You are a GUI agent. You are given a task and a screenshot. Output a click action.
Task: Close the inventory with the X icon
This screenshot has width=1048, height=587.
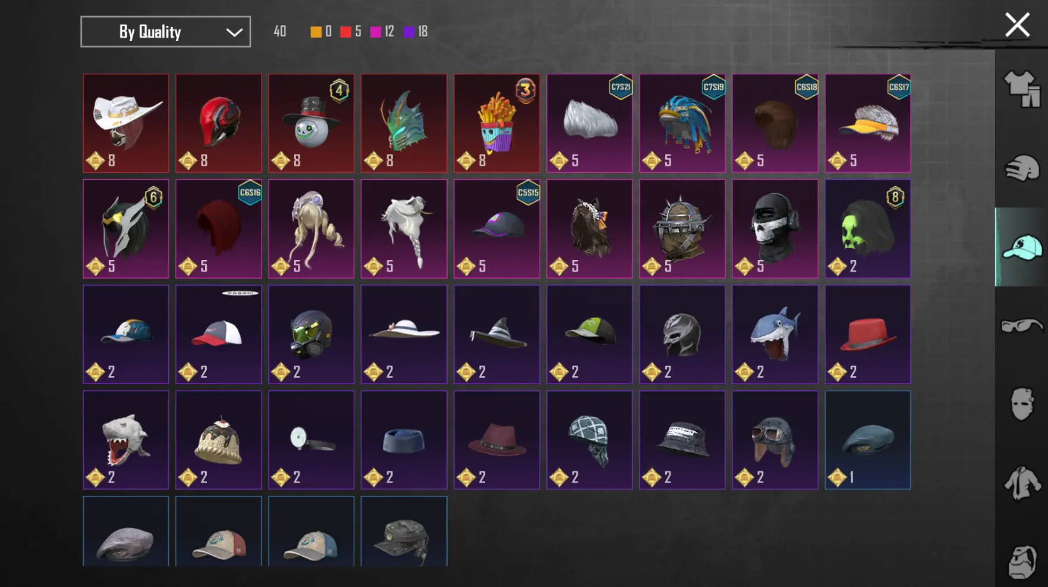click(x=1017, y=25)
